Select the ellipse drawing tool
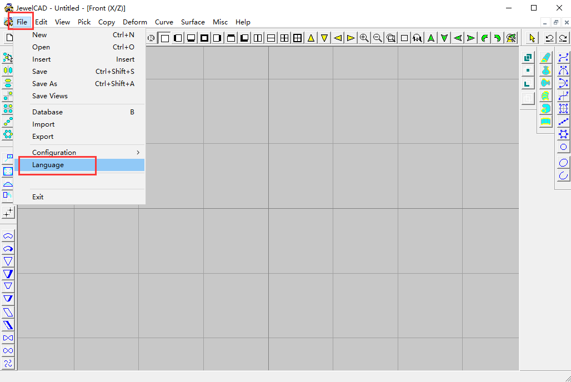The width and height of the screenshot is (571, 382). [563, 162]
